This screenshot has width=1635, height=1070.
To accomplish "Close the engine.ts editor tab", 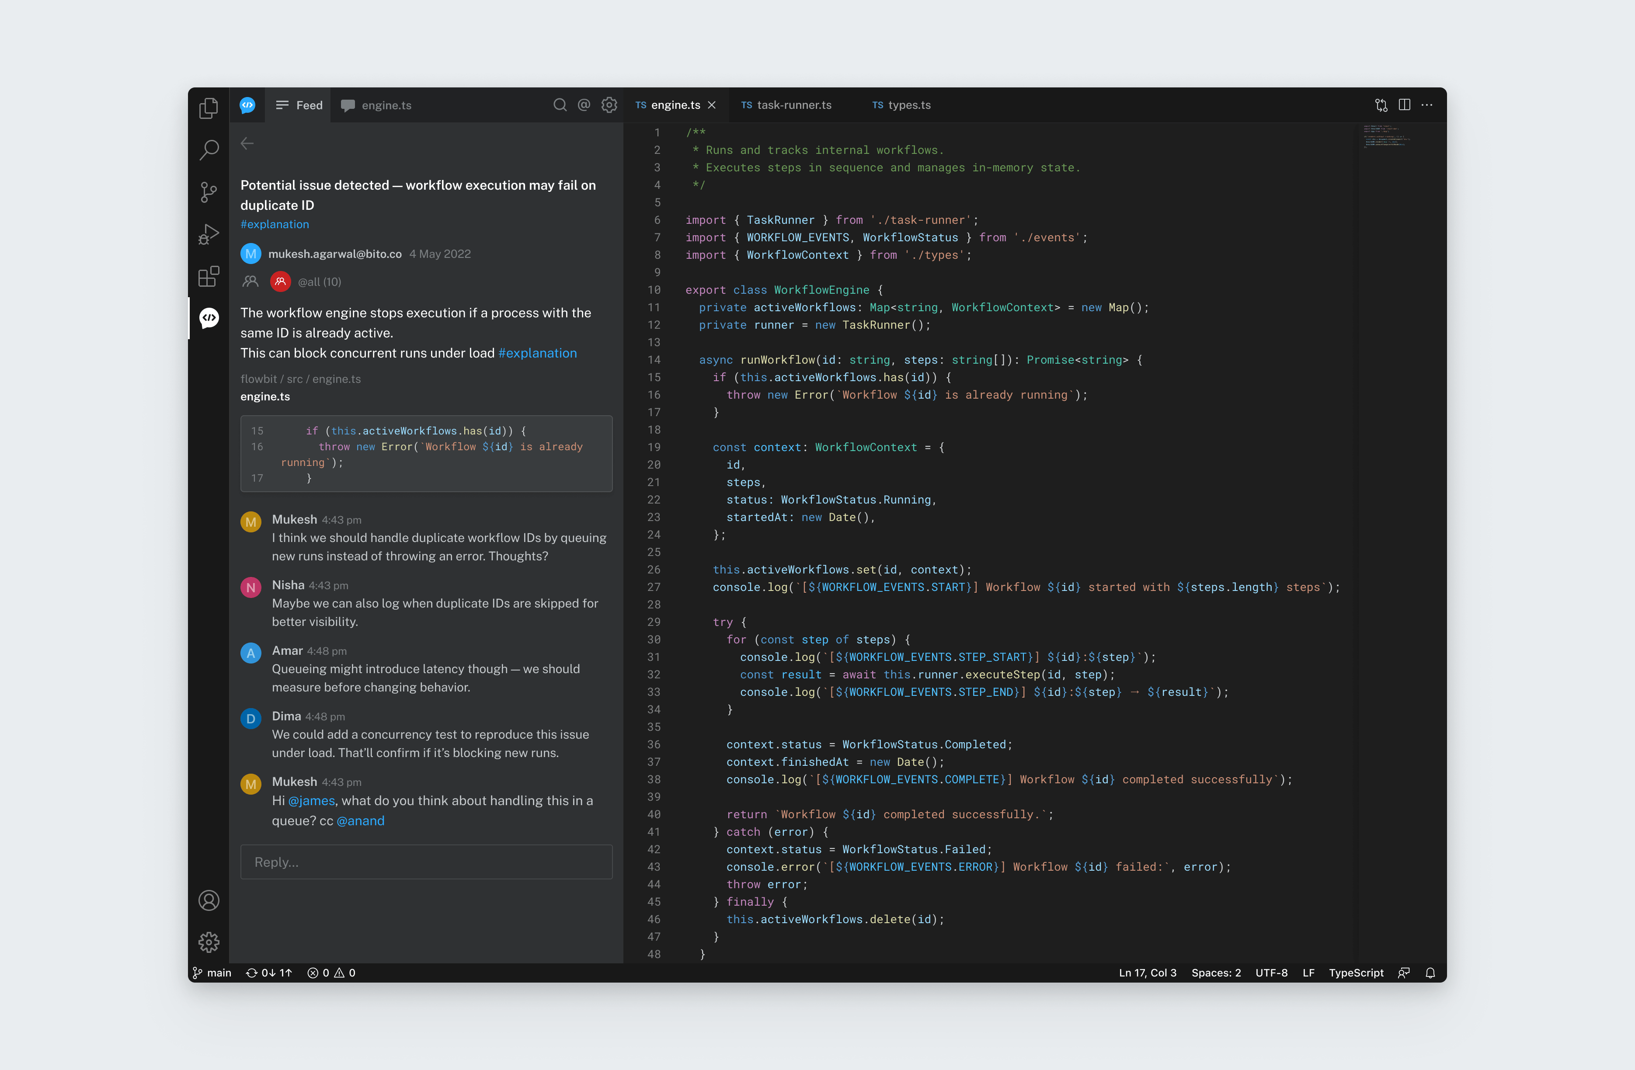I will [712, 105].
